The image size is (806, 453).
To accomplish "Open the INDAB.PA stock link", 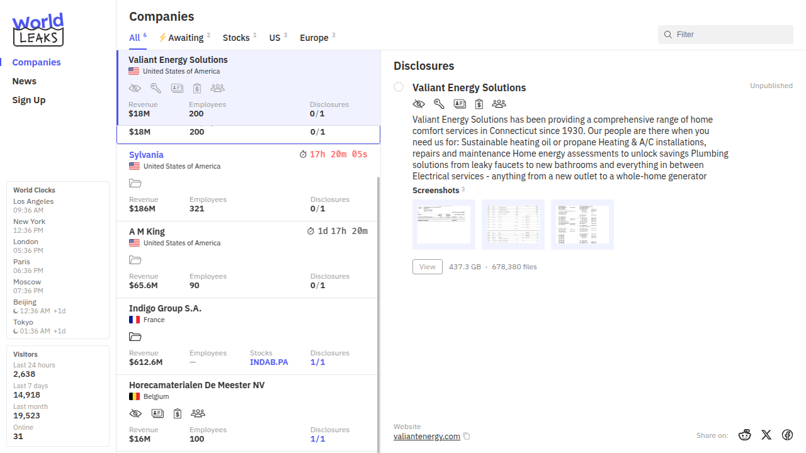I will point(269,362).
